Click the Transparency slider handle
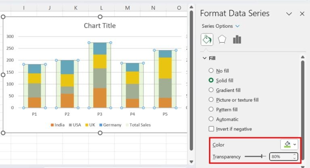 tap(262, 156)
